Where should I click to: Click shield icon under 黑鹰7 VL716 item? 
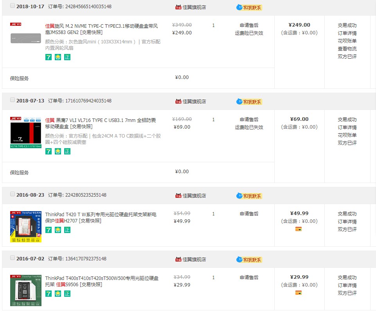pyautogui.click(x=58, y=151)
